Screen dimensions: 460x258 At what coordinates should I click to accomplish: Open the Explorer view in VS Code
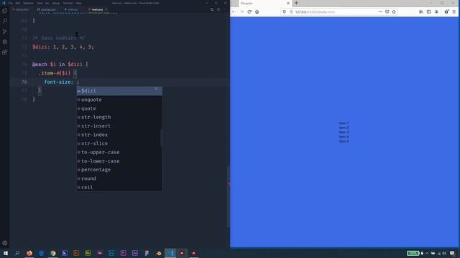[5, 11]
